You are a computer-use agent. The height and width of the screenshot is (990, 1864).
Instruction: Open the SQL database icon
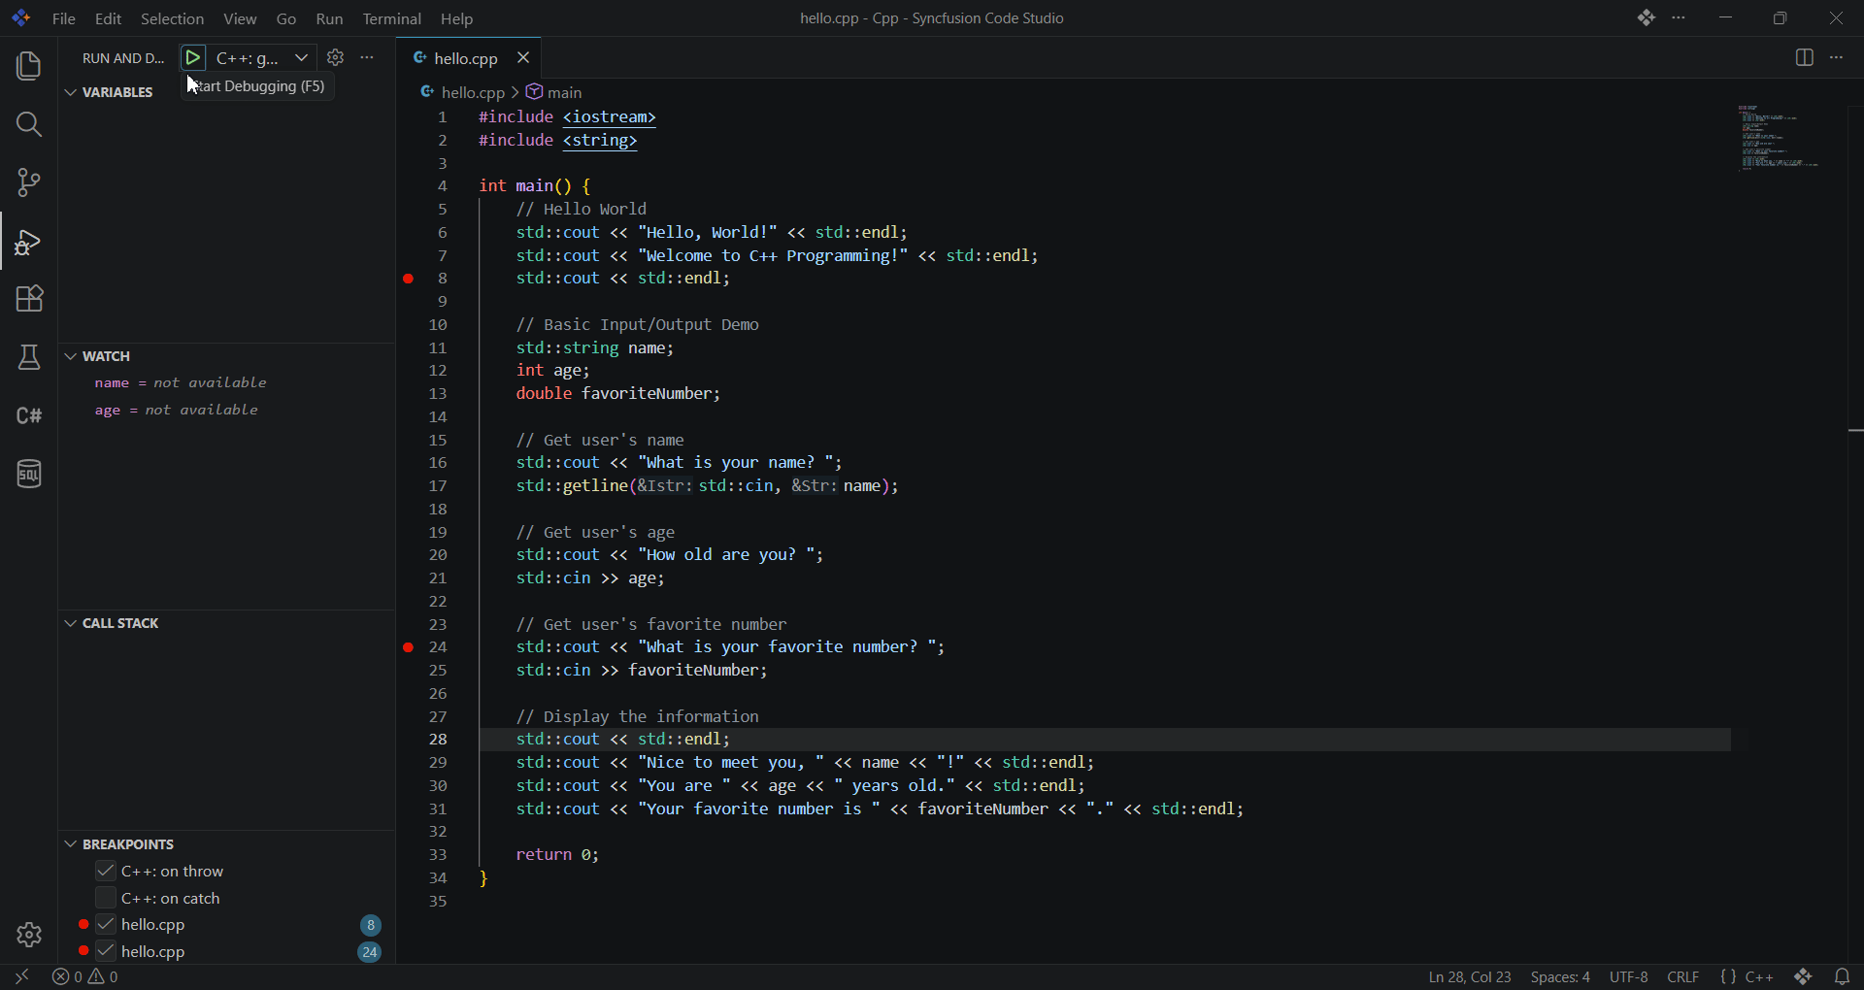(29, 474)
